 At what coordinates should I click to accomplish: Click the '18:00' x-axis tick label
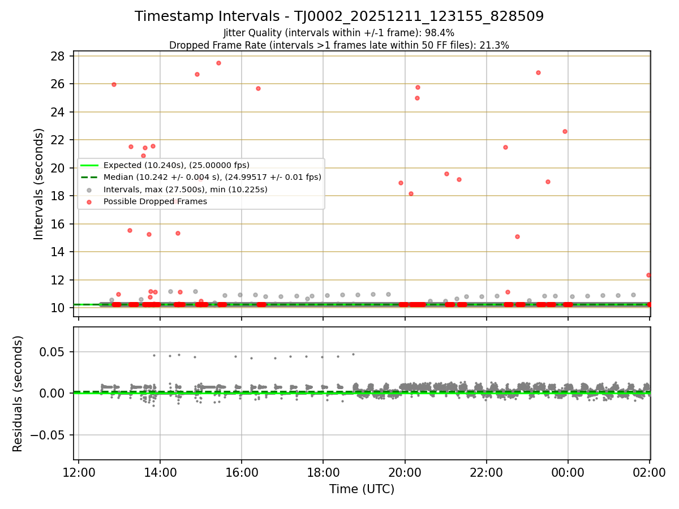pos(323,472)
